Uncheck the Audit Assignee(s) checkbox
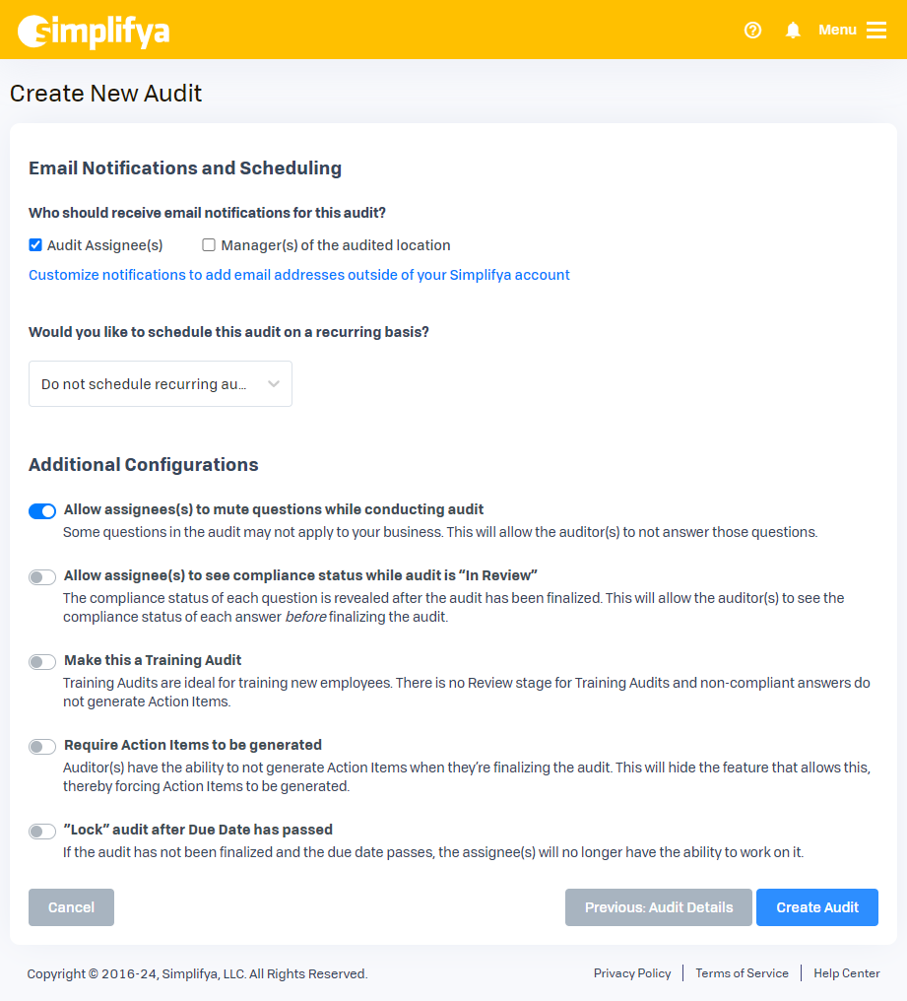The height and width of the screenshot is (1001, 907). click(x=35, y=245)
